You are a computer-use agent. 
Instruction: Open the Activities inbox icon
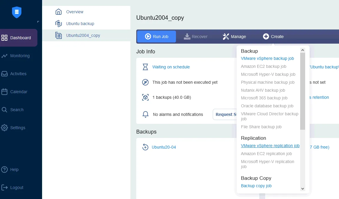tap(4, 74)
